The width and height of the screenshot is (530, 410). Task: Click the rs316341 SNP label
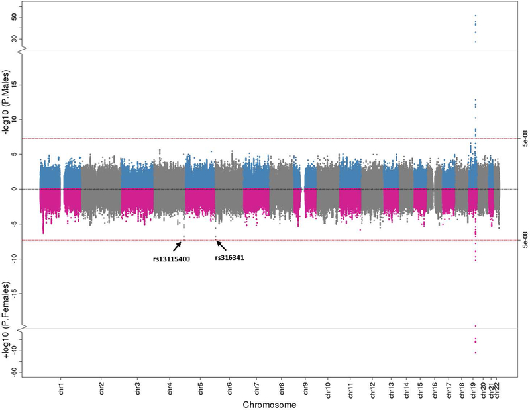tap(229, 258)
